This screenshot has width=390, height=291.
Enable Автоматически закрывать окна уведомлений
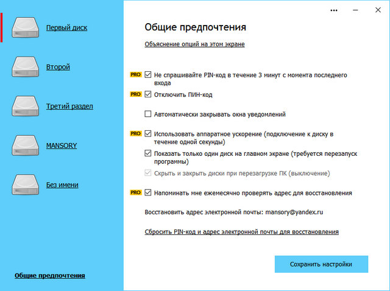148,114
